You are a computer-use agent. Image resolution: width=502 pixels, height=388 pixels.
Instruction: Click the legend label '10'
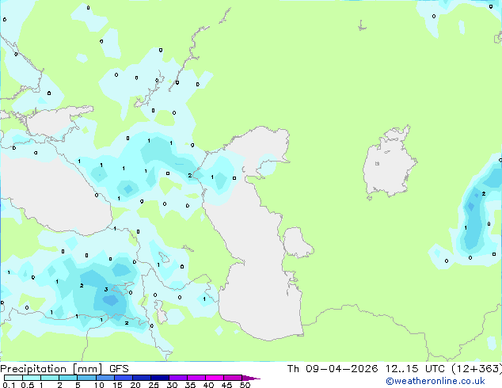click(99, 385)
